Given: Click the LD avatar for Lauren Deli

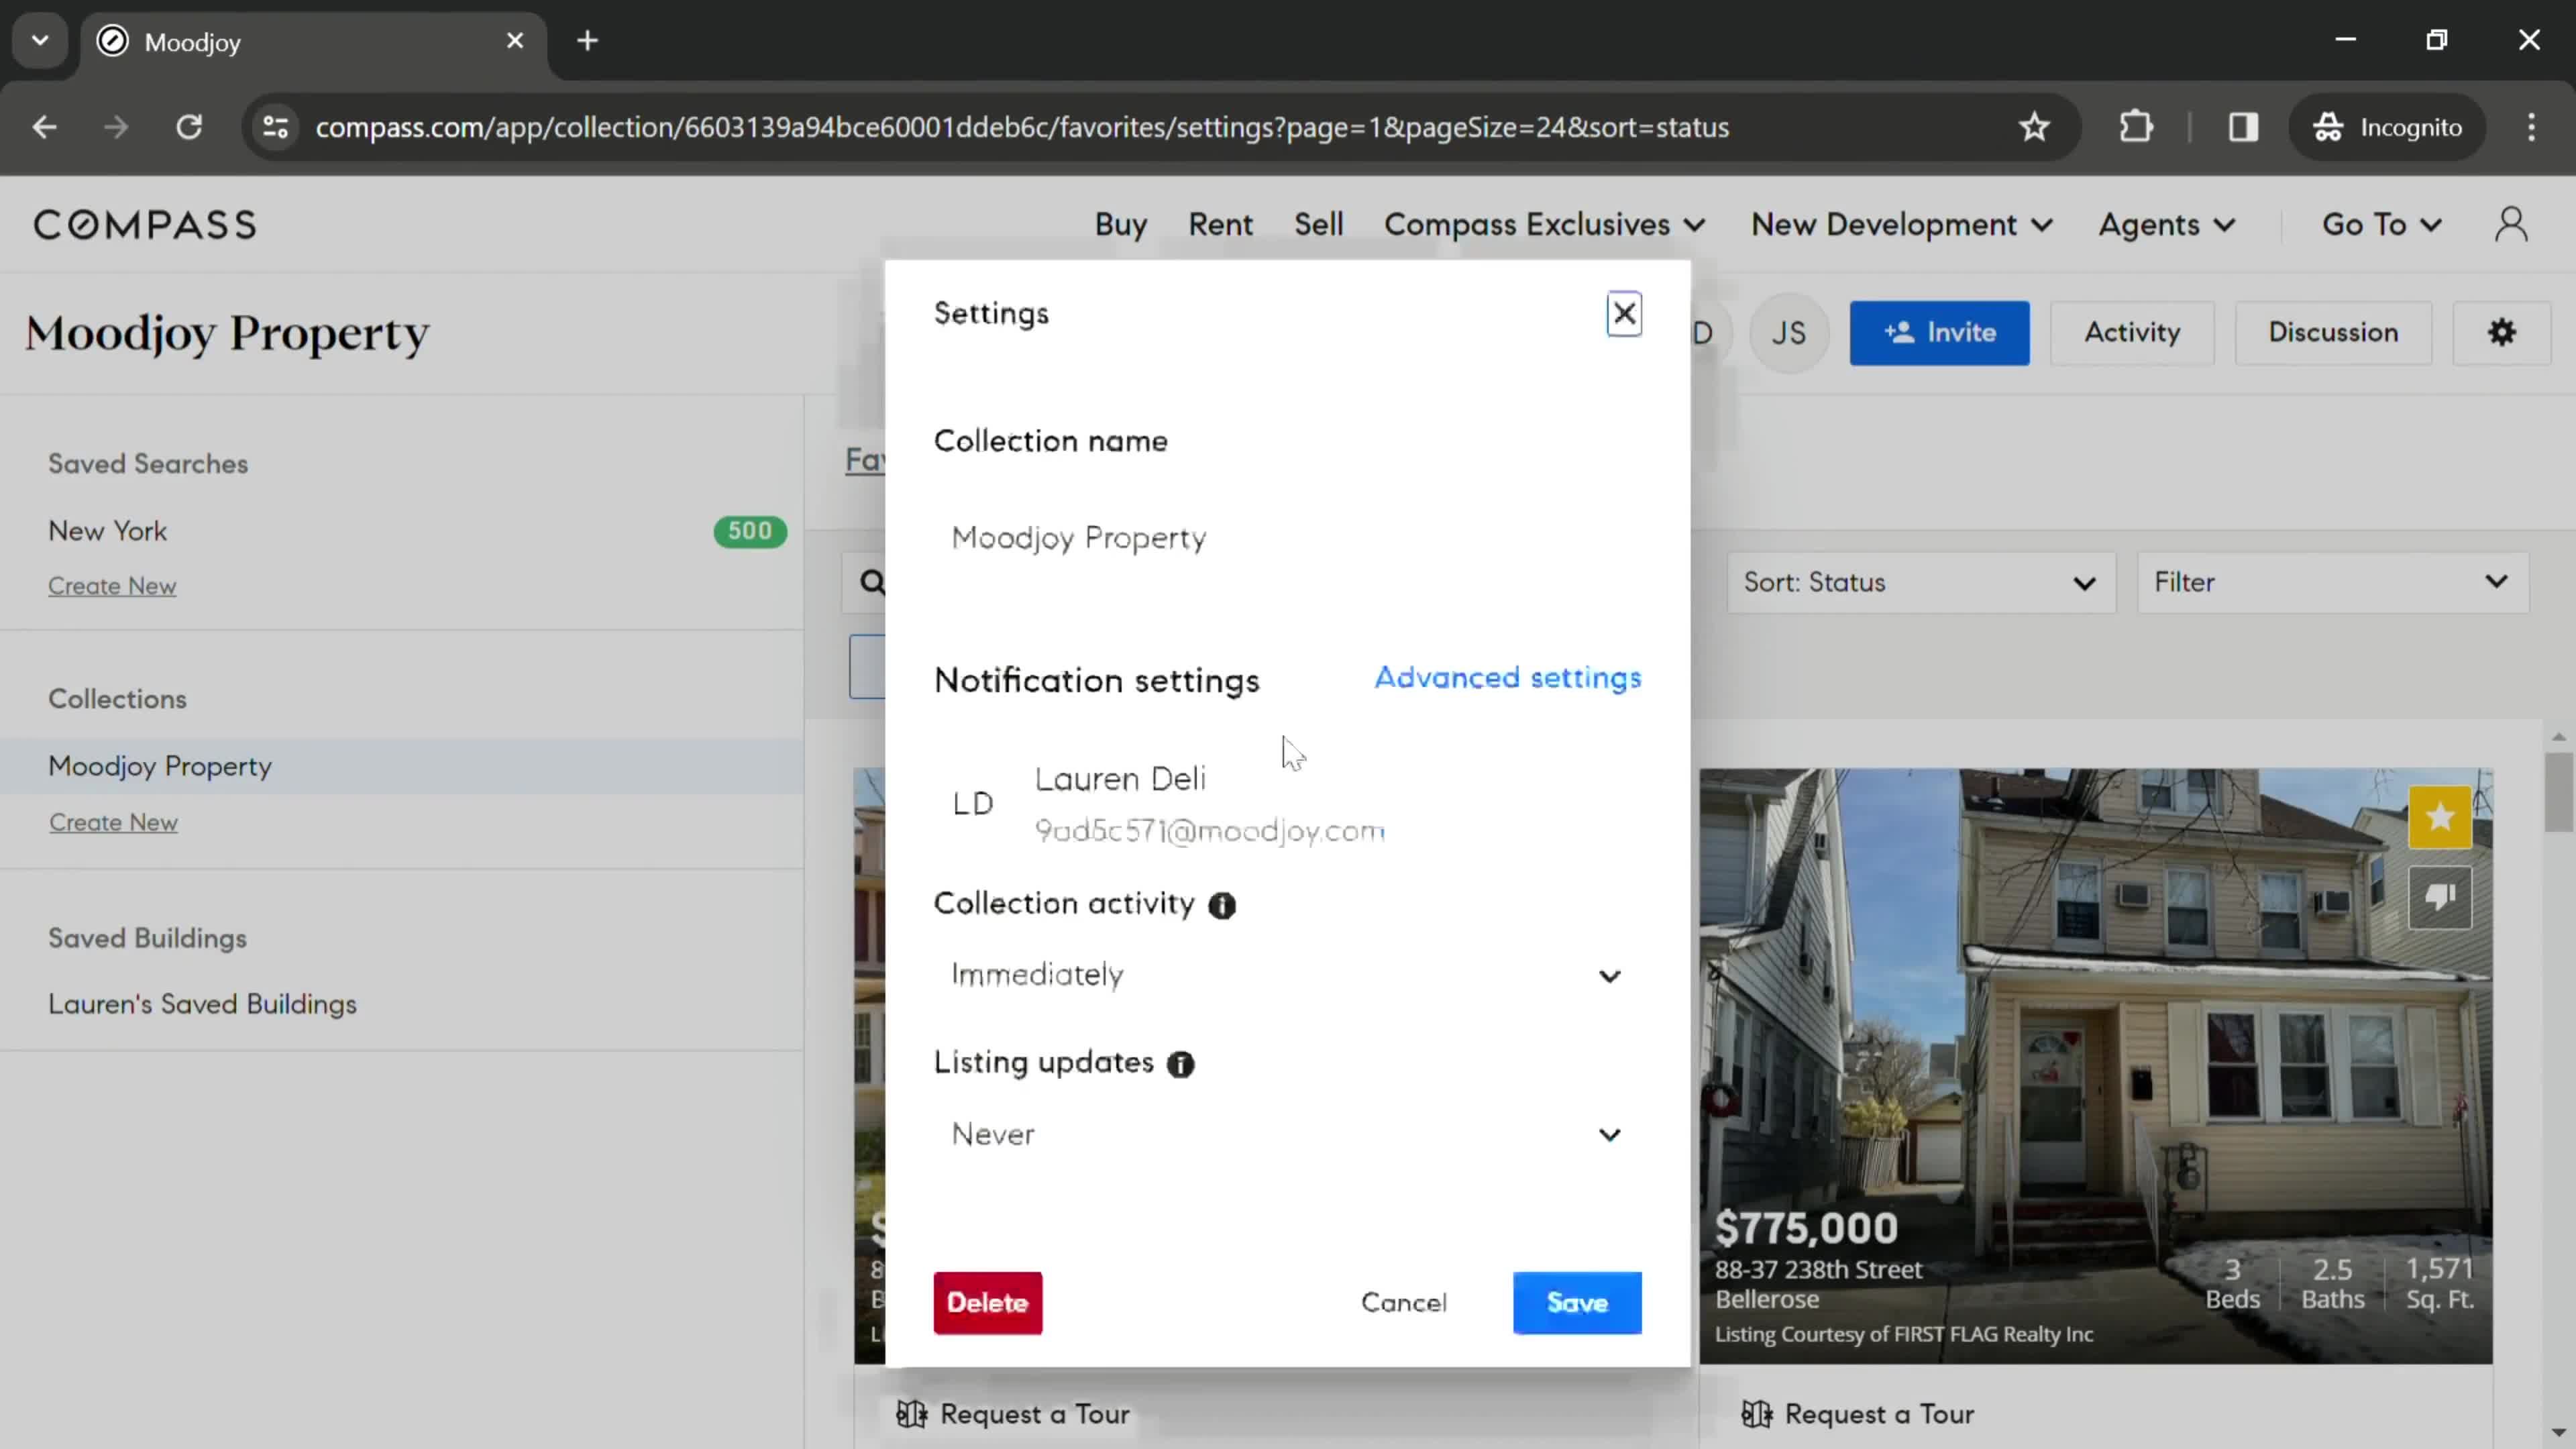Looking at the screenshot, I should click(973, 804).
